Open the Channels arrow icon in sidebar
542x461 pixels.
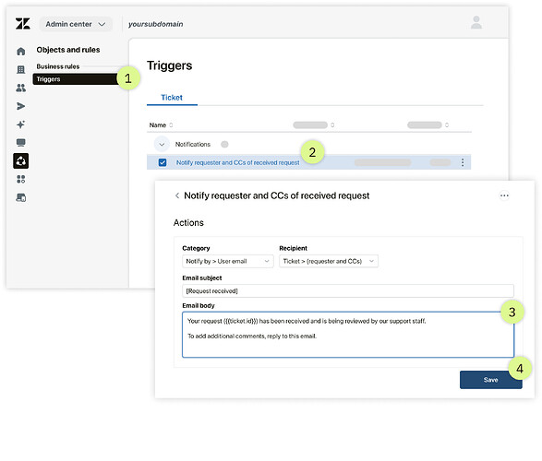(x=20, y=106)
